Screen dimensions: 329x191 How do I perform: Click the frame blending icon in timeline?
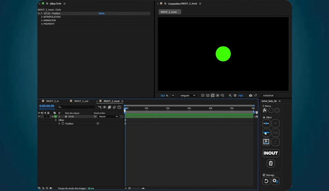pyautogui.click(x=109, y=107)
